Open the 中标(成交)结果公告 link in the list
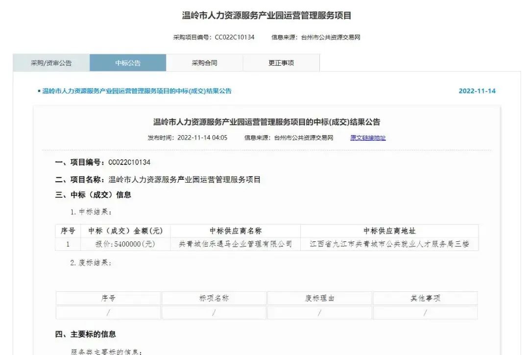Viewport: 529px width, 355px height. click(137, 91)
